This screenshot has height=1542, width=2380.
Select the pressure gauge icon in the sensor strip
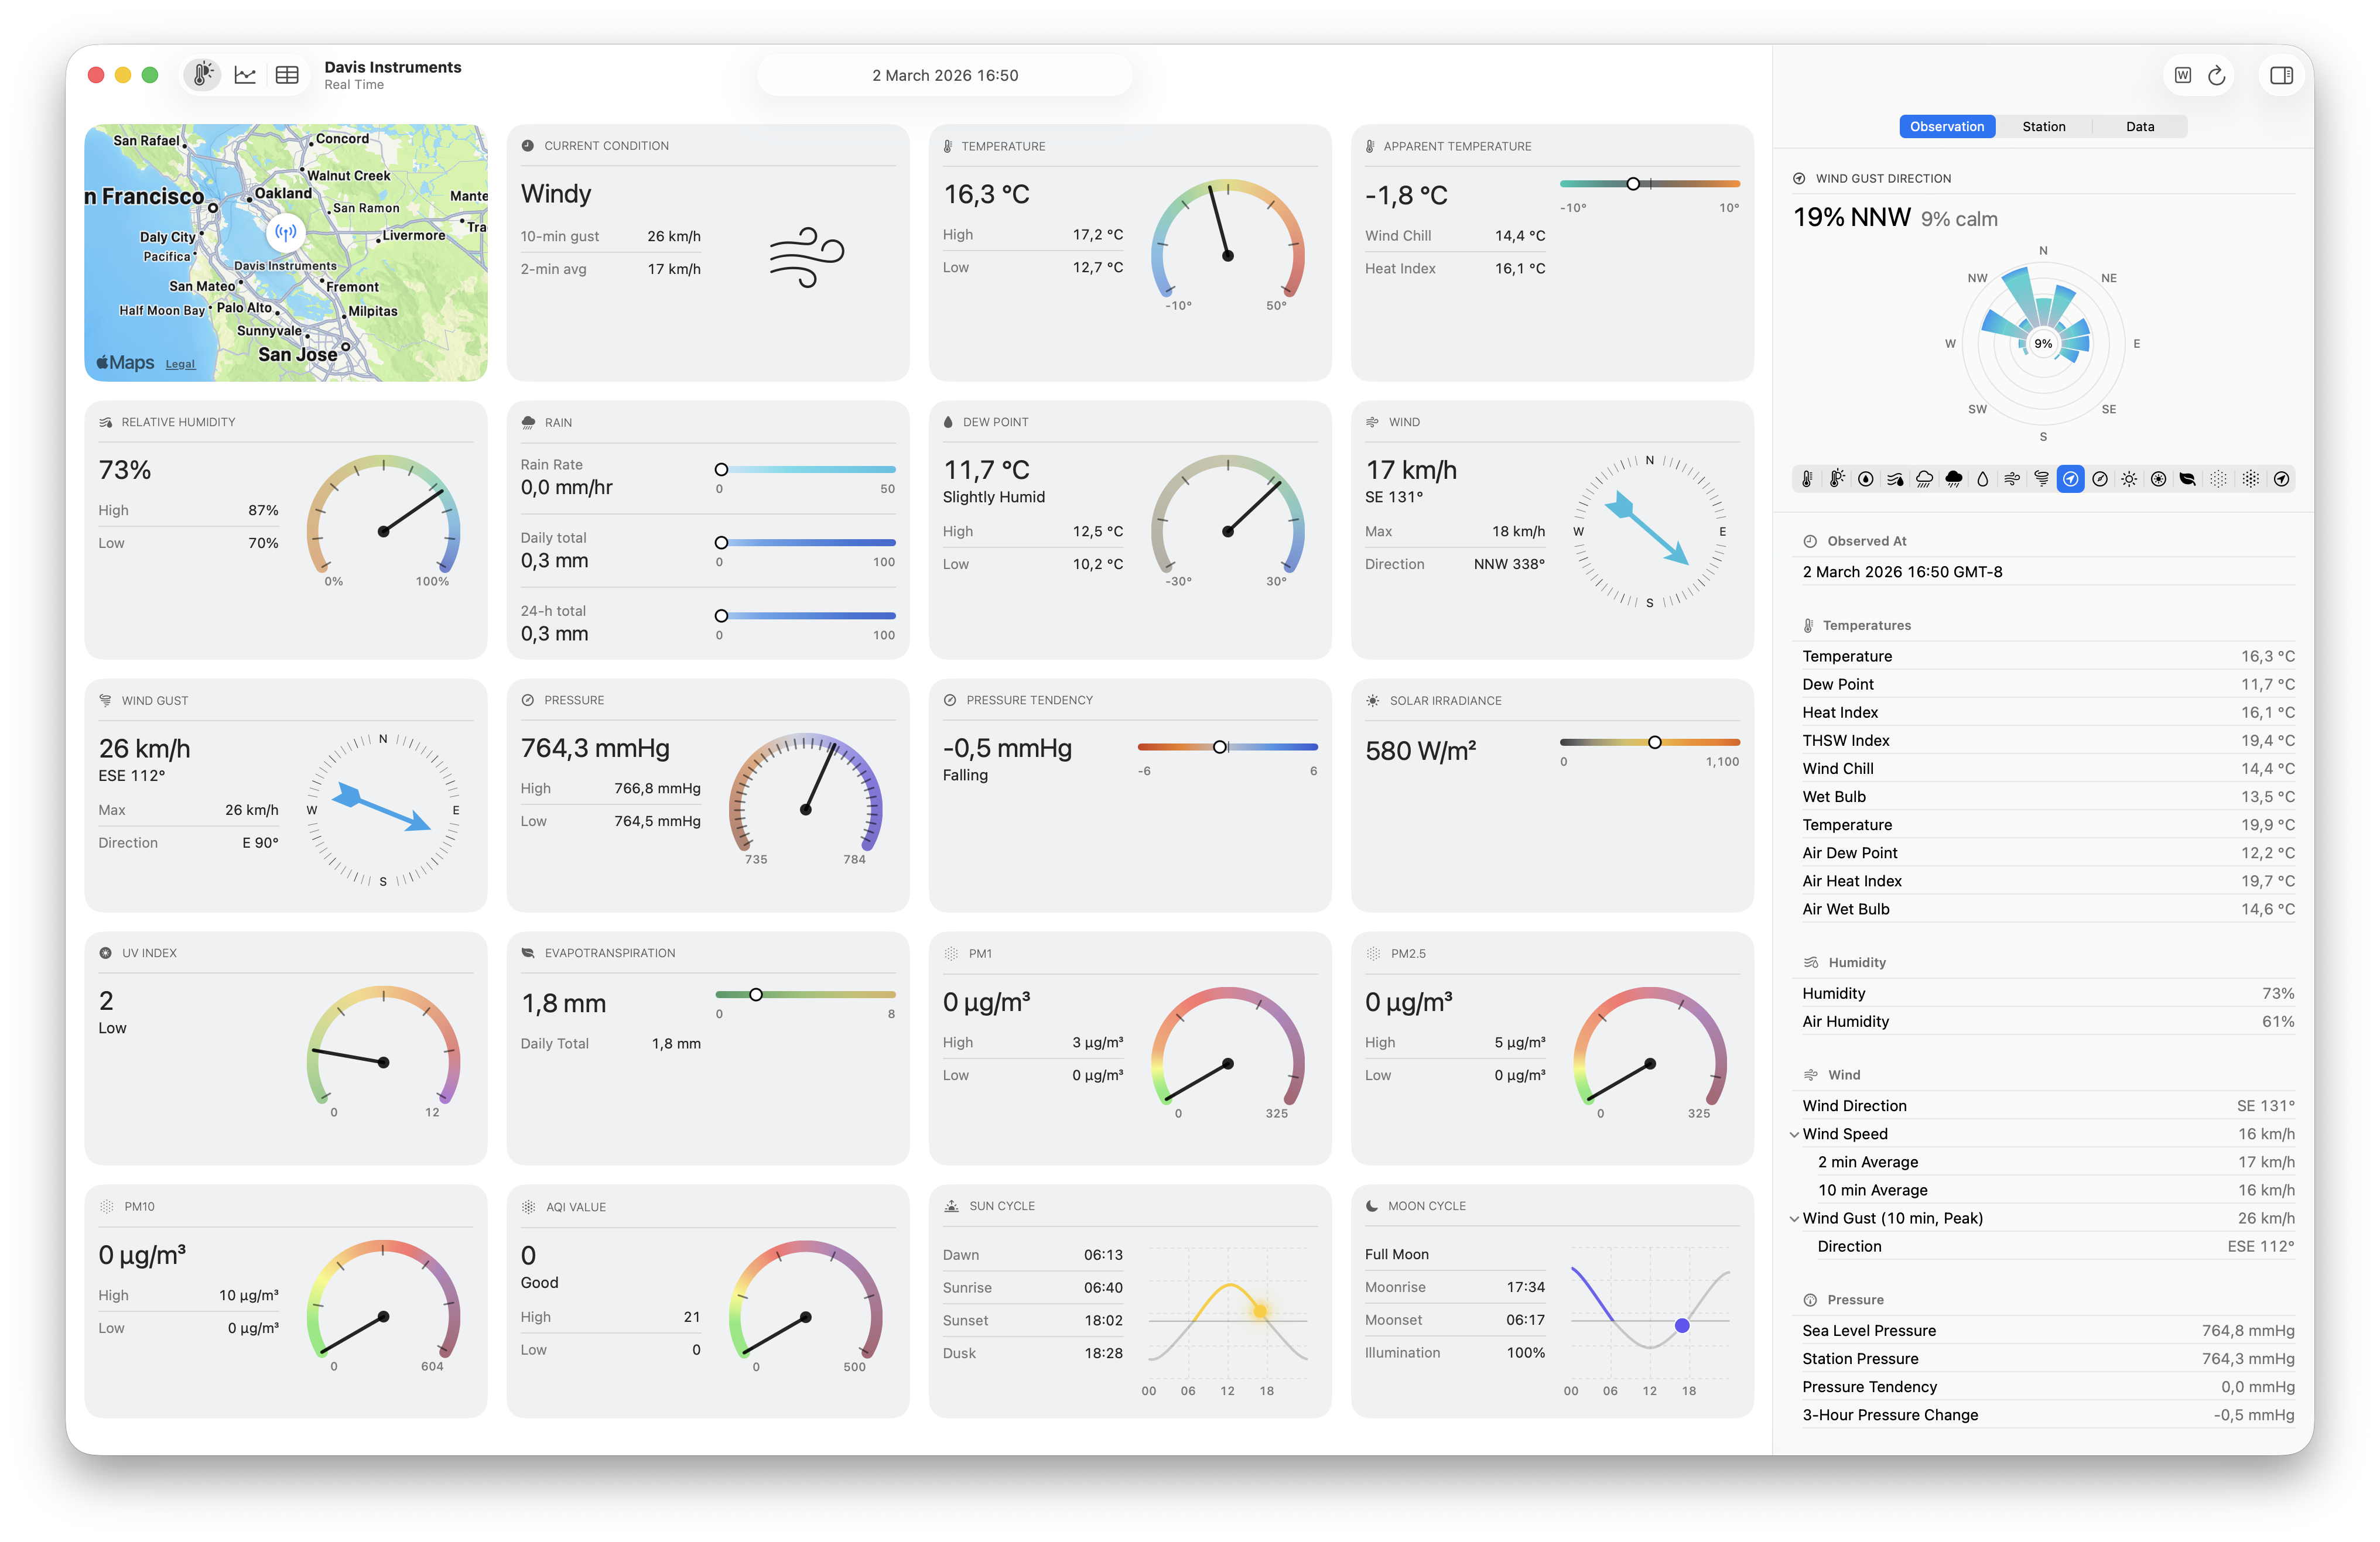(2101, 479)
